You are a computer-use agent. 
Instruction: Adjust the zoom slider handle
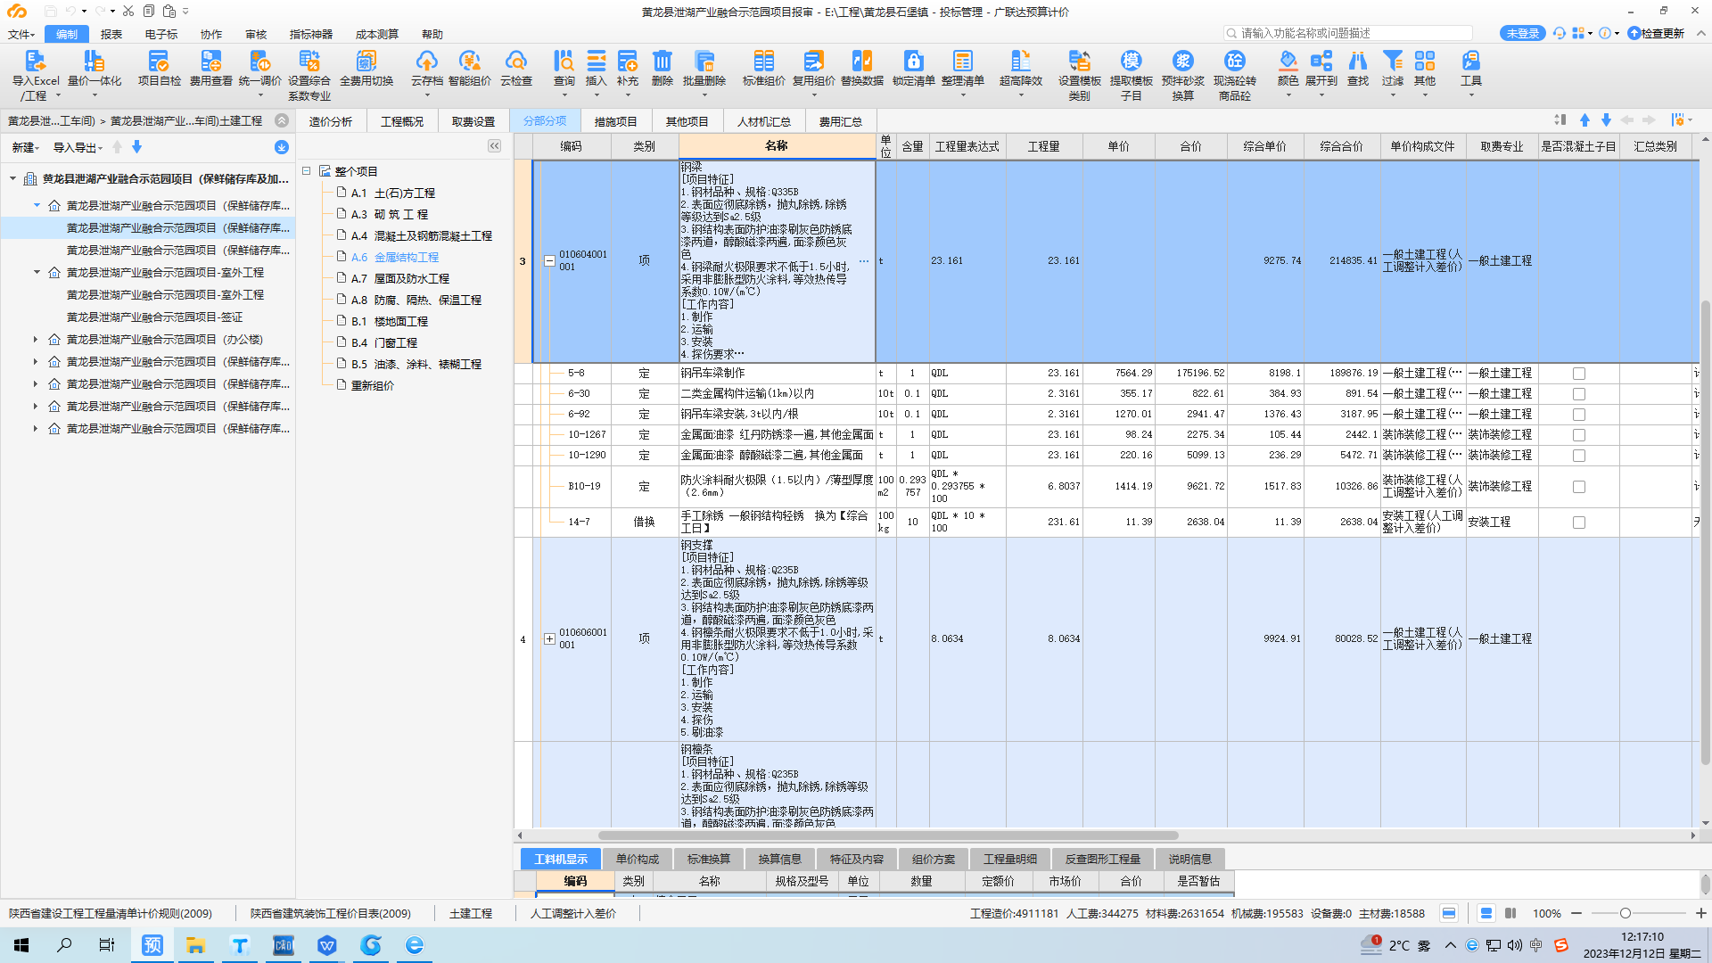tap(1625, 913)
